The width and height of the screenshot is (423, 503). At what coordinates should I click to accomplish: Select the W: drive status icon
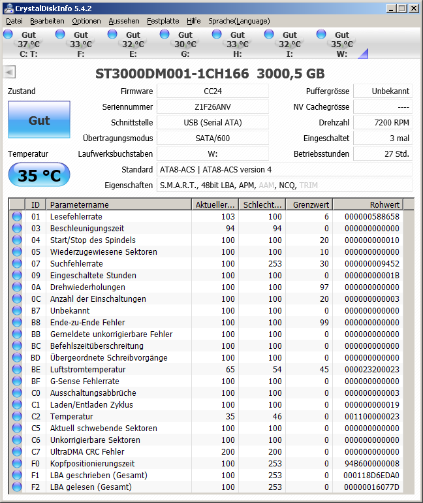(x=321, y=34)
